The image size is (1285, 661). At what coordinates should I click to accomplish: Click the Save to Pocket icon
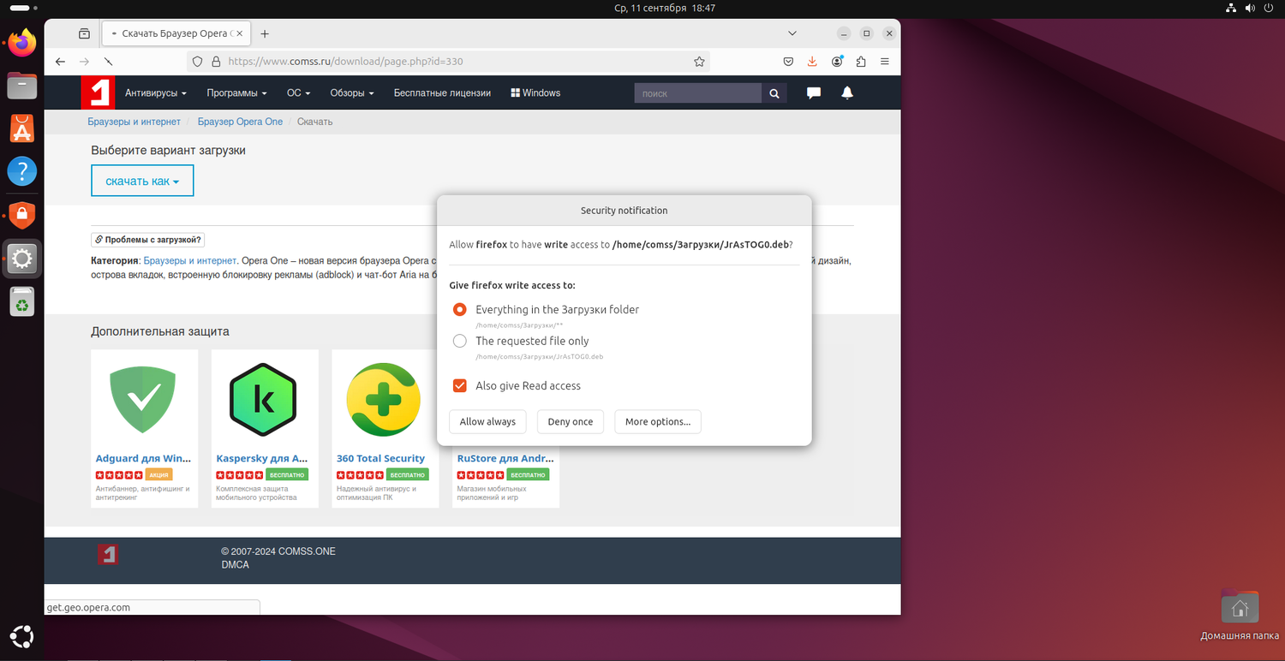pyautogui.click(x=788, y=62)
